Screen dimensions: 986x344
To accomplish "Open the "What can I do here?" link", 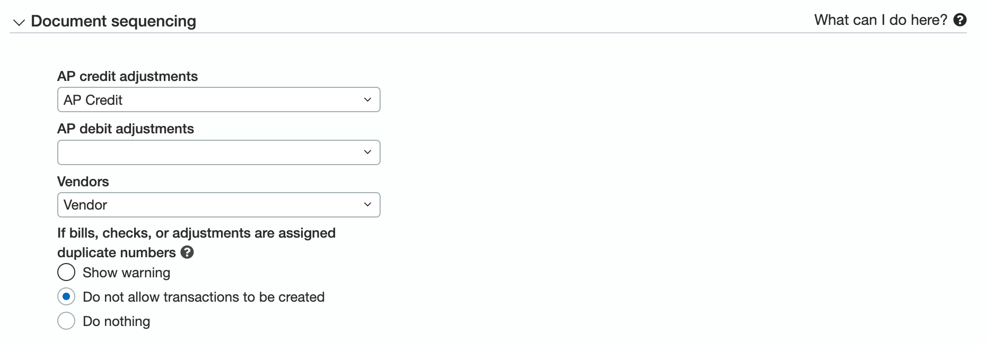I will [x=881, y=20].
